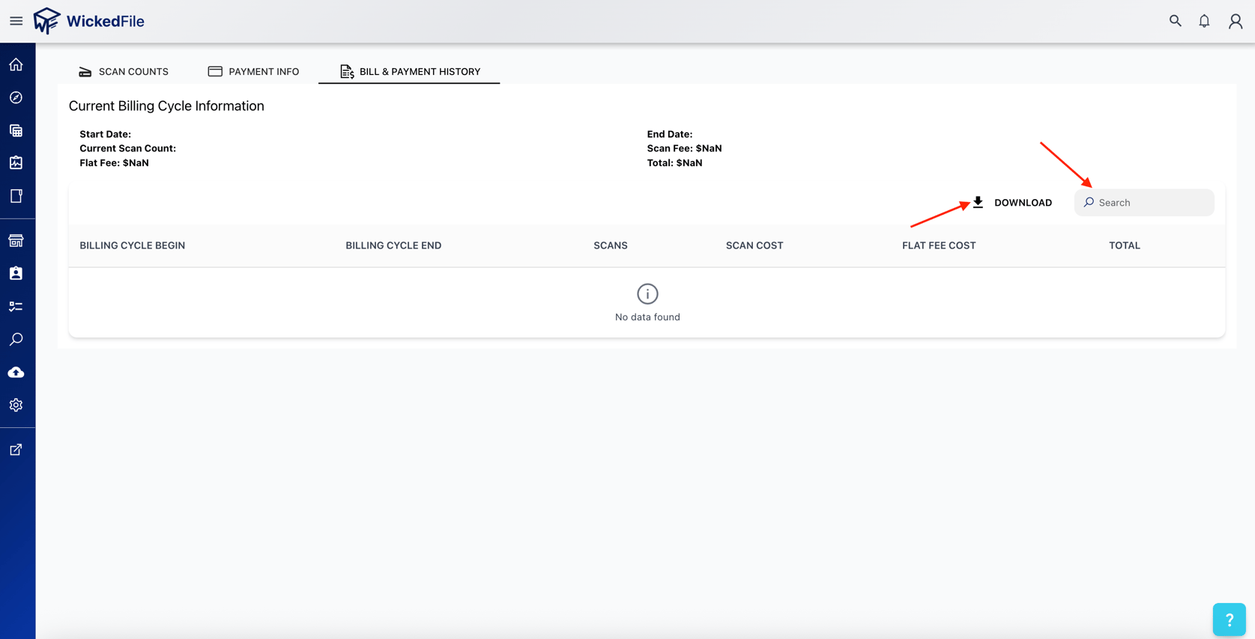Switch to the Payment Info tab
The width and height of the screenshot is (1255, 639).
[x=253, y=72]
